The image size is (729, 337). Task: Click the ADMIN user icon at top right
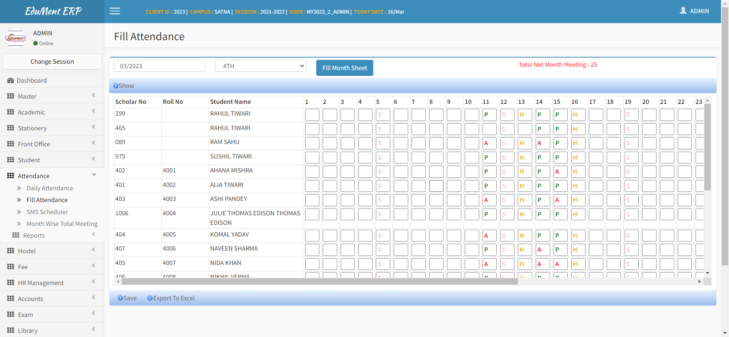pyautogui.click(x=683, y=11)
